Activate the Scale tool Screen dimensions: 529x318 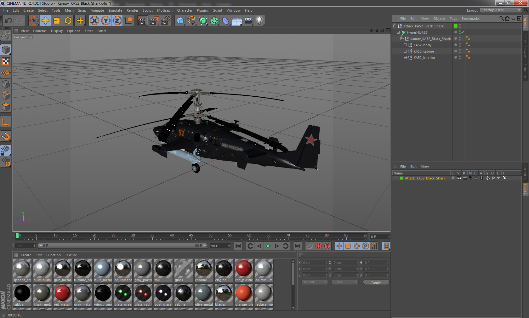[x=57, y=21]
